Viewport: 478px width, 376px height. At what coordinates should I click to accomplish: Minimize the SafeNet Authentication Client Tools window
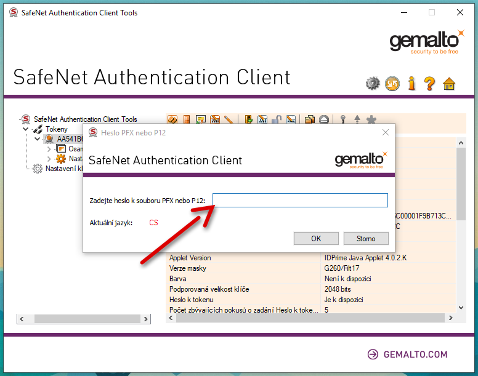coord(404,12)
